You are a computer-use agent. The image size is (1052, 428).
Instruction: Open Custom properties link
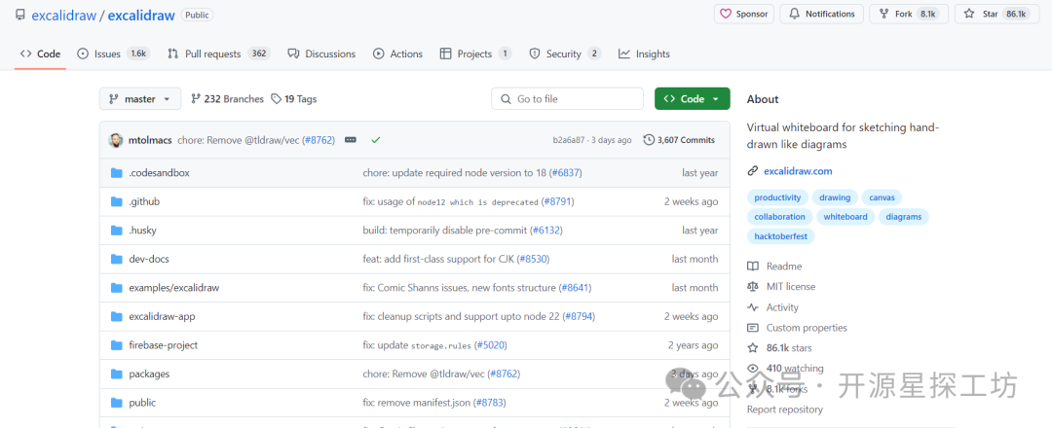(807, 328)
